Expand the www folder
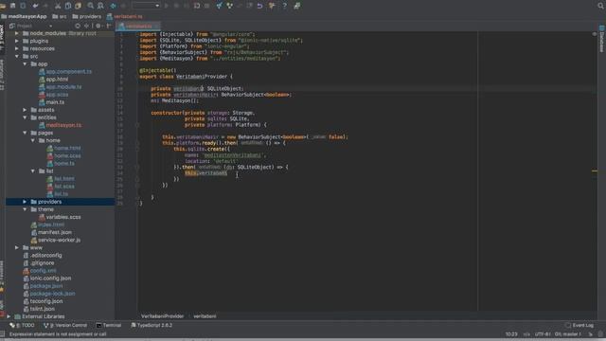 pyautogui.click(x=17, y=248)
